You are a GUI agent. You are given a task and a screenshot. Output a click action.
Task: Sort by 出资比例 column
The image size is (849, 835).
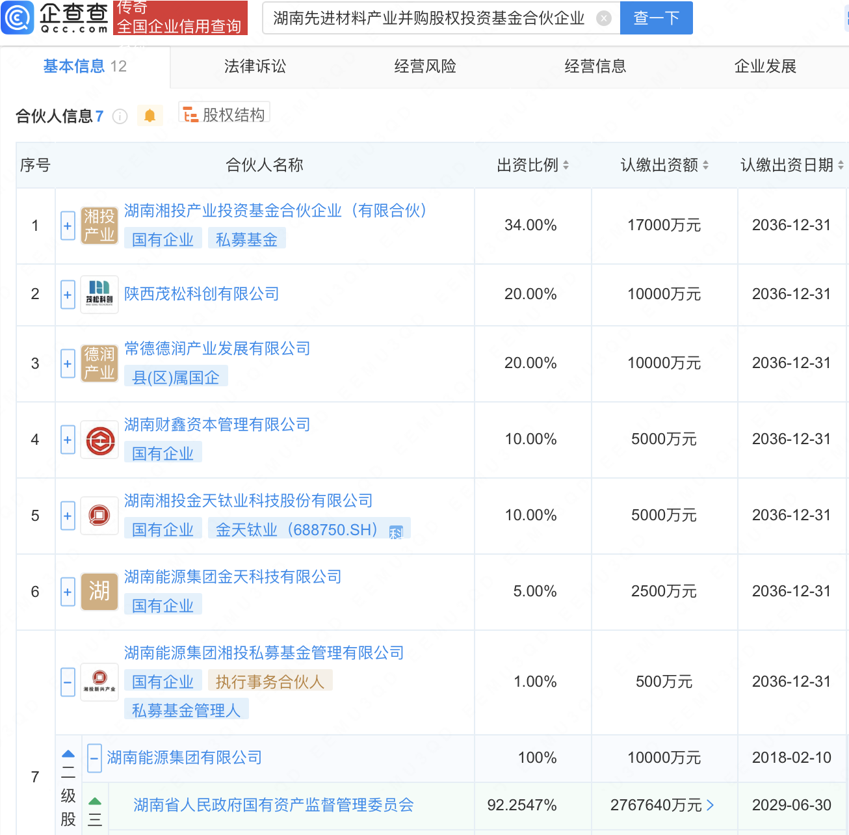tap(532, 165)
